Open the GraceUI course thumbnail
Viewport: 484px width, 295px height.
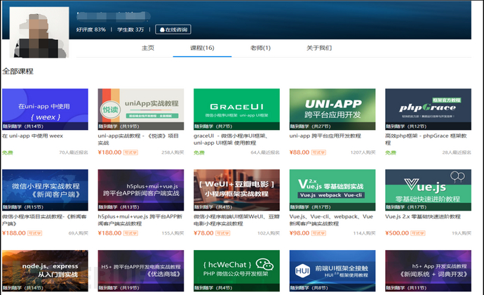(237, 109)
